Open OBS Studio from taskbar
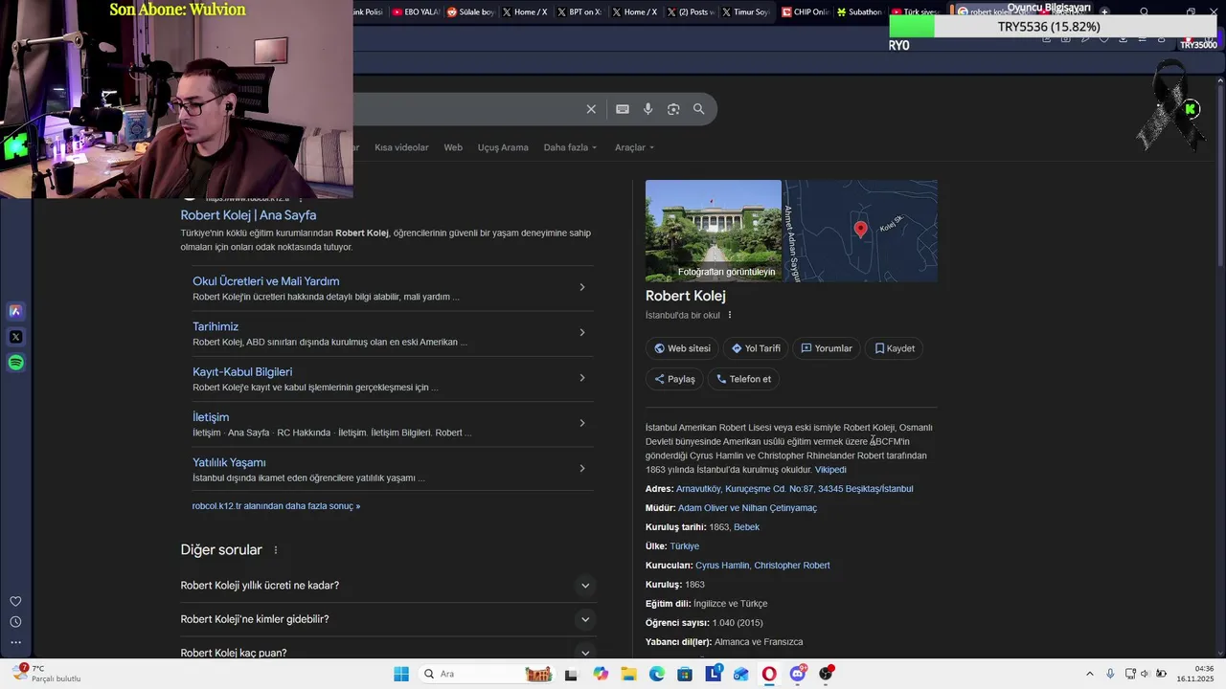 point(826,674)
